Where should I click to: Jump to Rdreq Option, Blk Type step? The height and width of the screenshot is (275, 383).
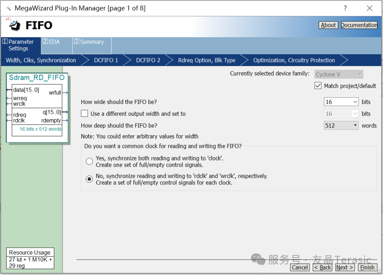tap(207, 60)
